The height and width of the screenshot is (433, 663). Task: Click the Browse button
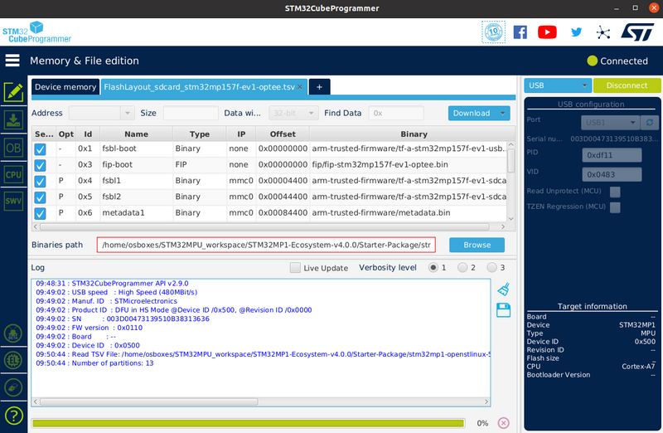pos(477,245)
